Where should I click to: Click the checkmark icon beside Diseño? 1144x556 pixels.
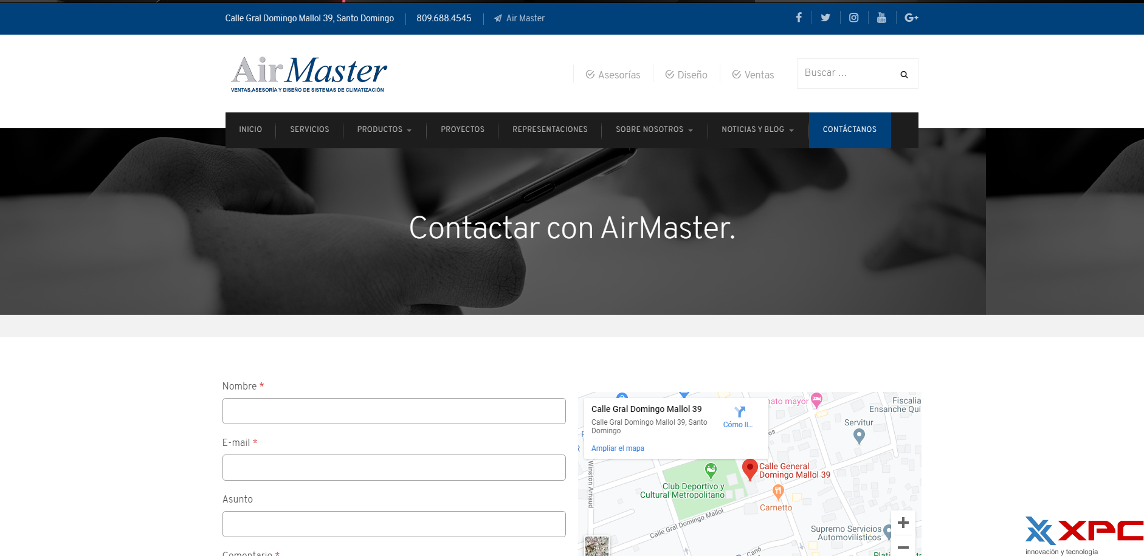[x=669, y=74]
